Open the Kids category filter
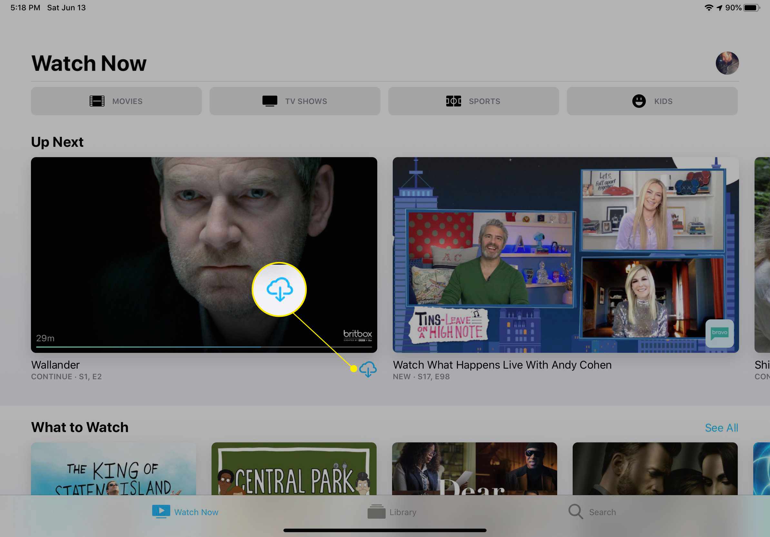Viewport: 770px width, 537px height. pos(651,101)
